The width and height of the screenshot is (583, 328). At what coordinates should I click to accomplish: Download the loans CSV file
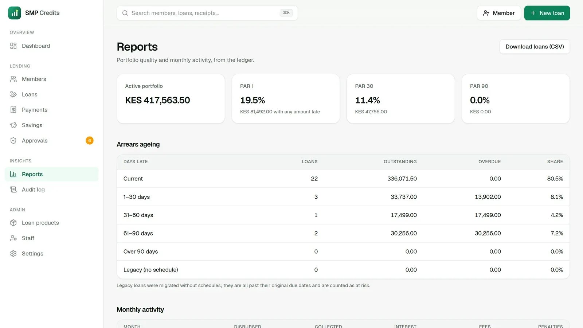535,47
